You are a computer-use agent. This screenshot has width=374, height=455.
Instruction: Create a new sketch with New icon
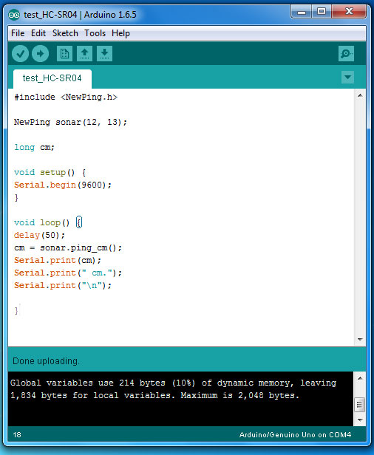[64, 54]
